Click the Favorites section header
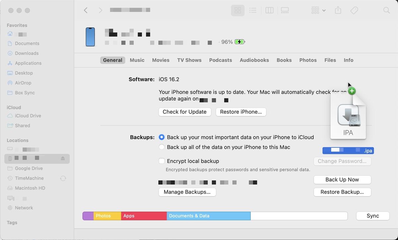This screenshot has height=240, width=398. pyautogui.click(x=17, y=25)
